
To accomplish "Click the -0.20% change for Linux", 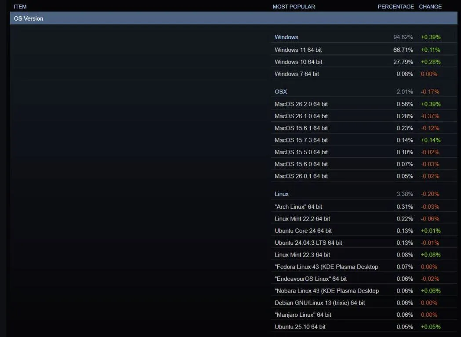I will pyautogui.click(x=430, y=194).
